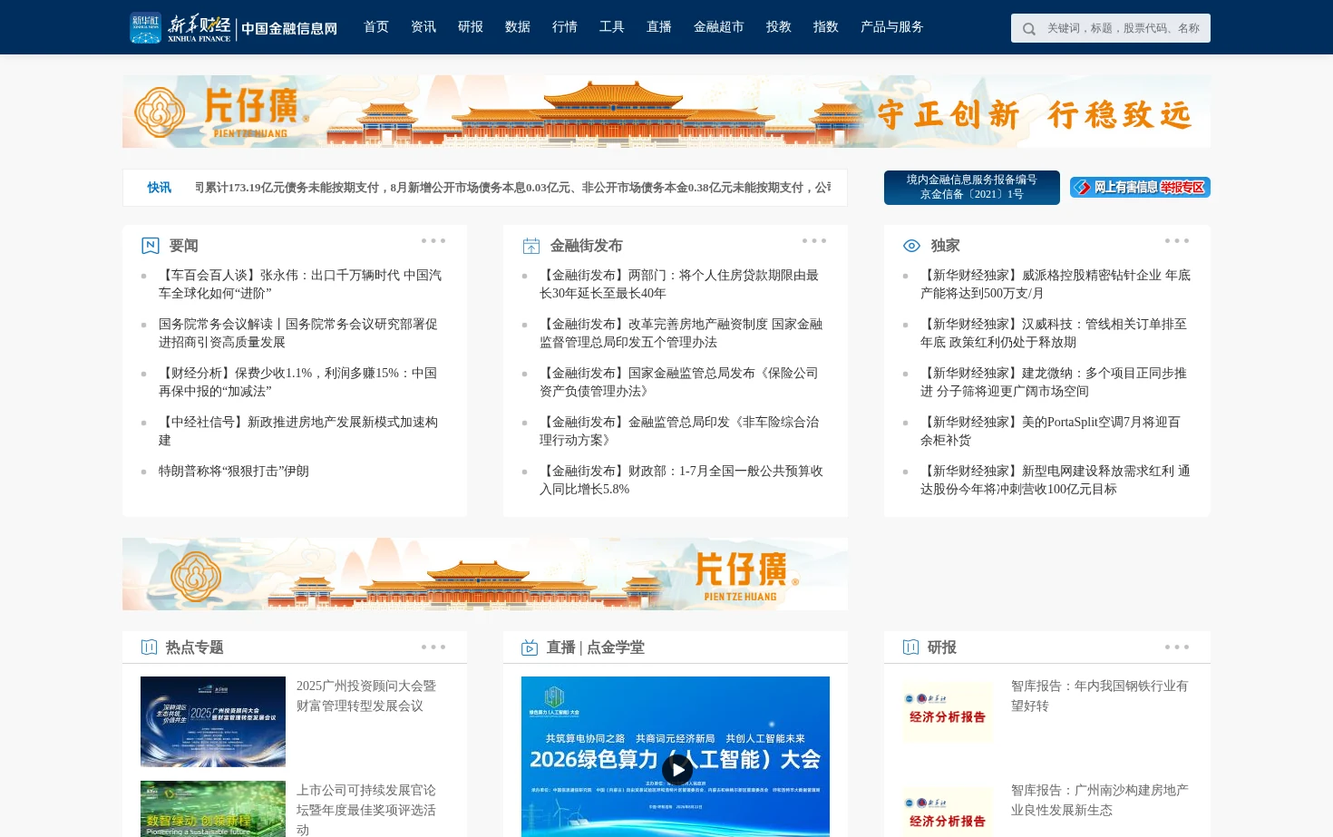The image size is (1333, 837).
Task: Click the 快讯 label
Action: click(x=160, y=188)
